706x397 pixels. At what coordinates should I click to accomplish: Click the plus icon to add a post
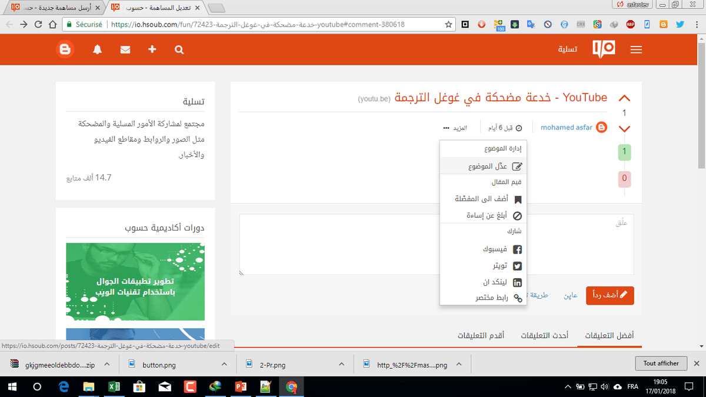(152, 50)
